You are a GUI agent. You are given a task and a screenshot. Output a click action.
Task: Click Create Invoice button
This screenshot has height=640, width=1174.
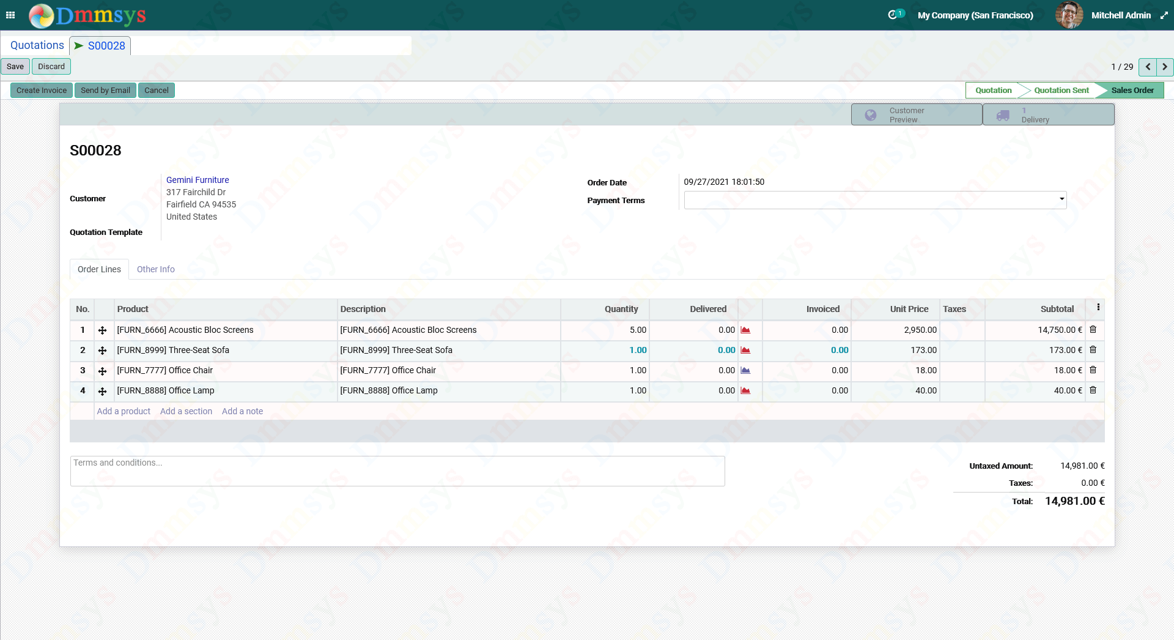(x=42, y=91)
